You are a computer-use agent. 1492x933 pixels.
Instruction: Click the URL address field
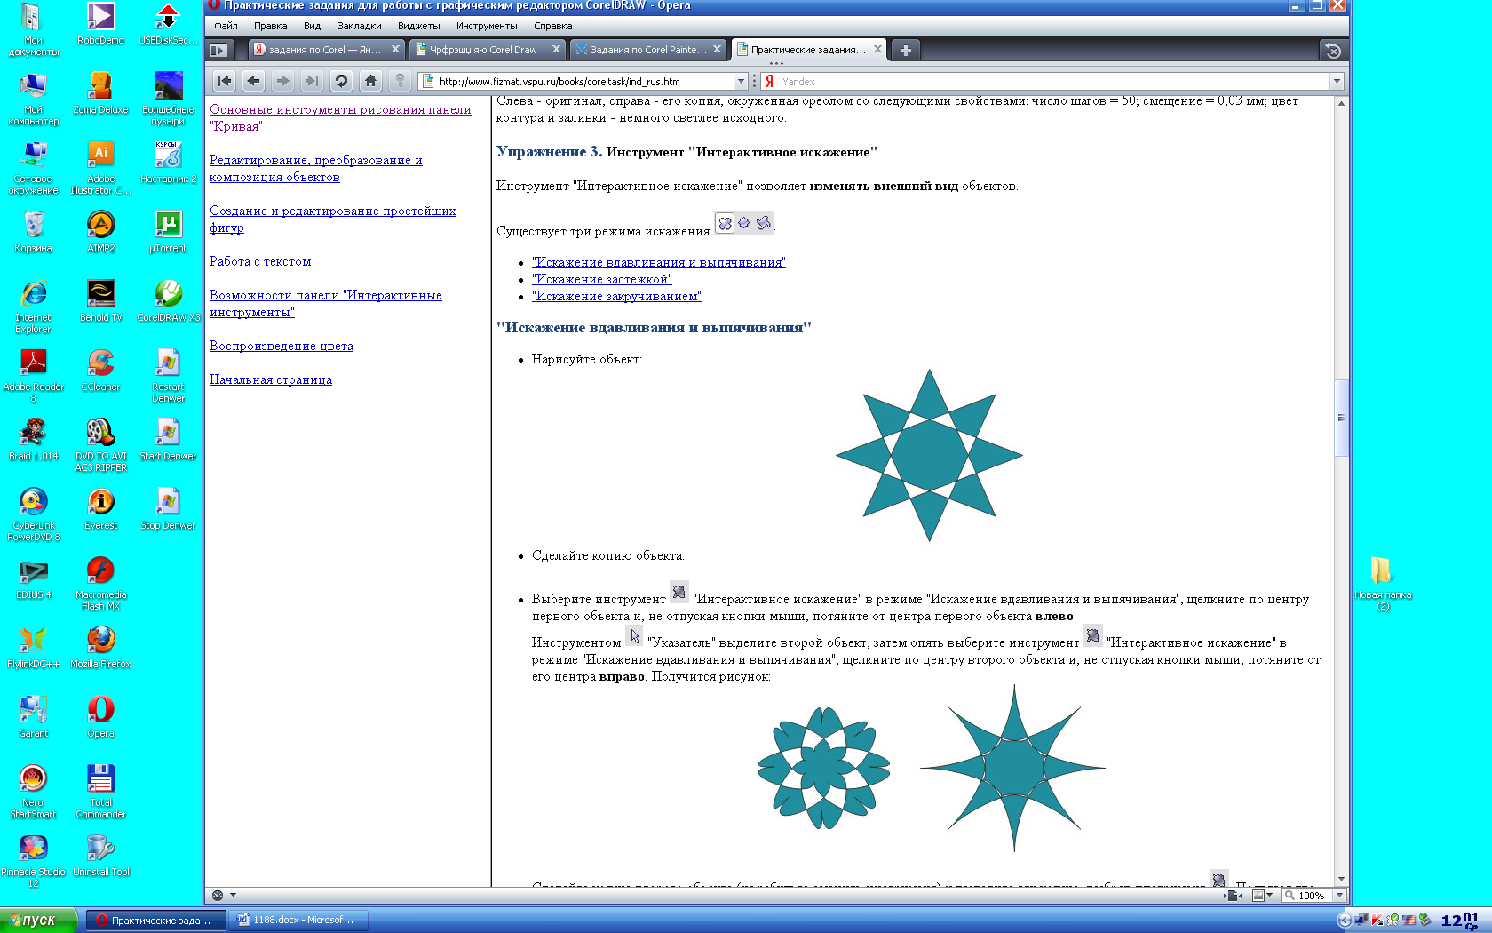[x=584, y=81]
